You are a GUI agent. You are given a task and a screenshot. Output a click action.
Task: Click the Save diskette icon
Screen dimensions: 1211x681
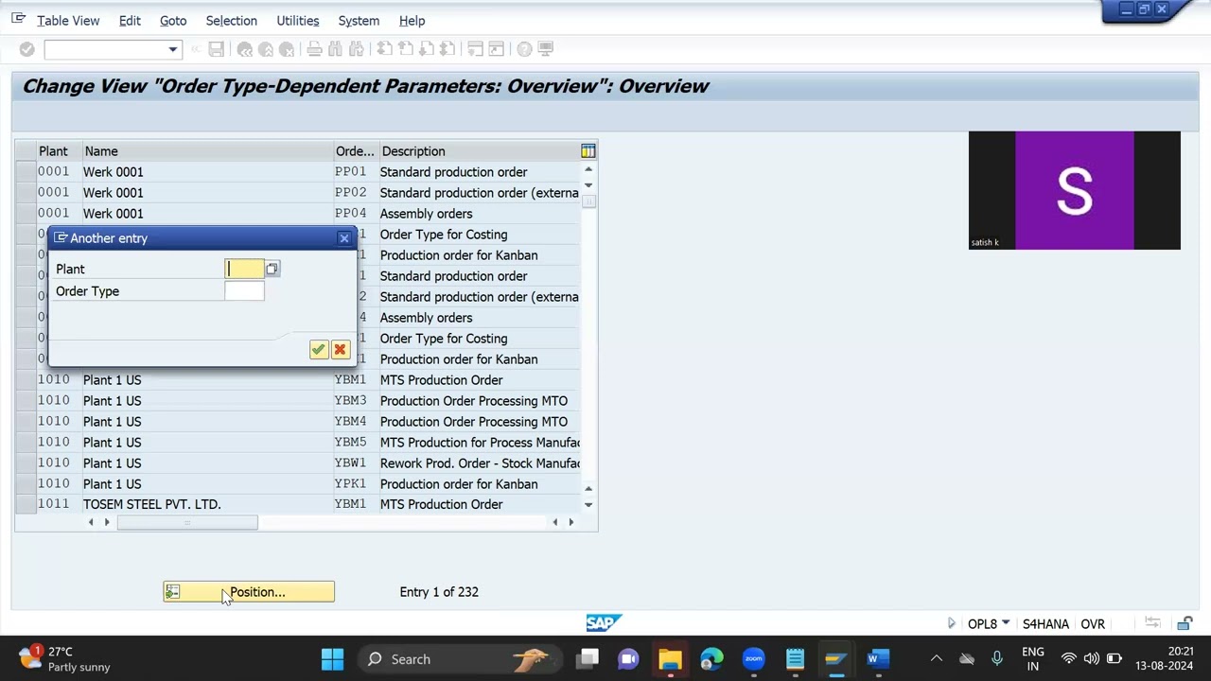[x=216, y=49]
